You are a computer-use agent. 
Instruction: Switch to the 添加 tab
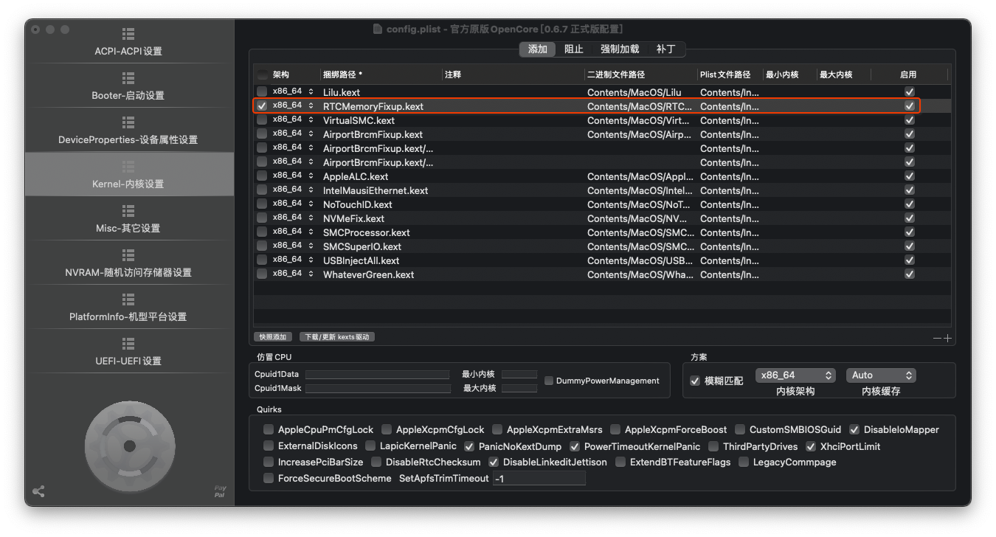538,49
